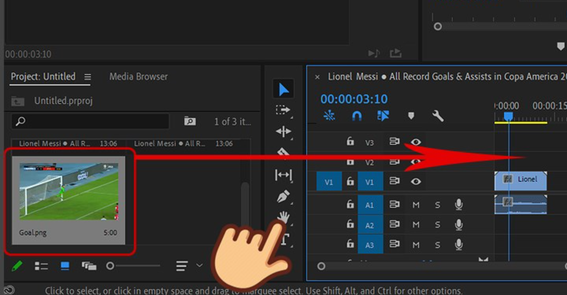Mute track A1

point(416,205)
